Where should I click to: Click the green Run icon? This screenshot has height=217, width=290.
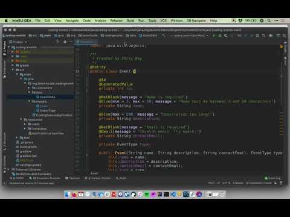pos(214,36)
